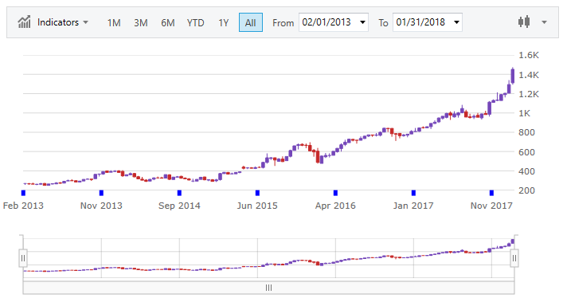Click the 1.4K axis label

pos(529,75)
